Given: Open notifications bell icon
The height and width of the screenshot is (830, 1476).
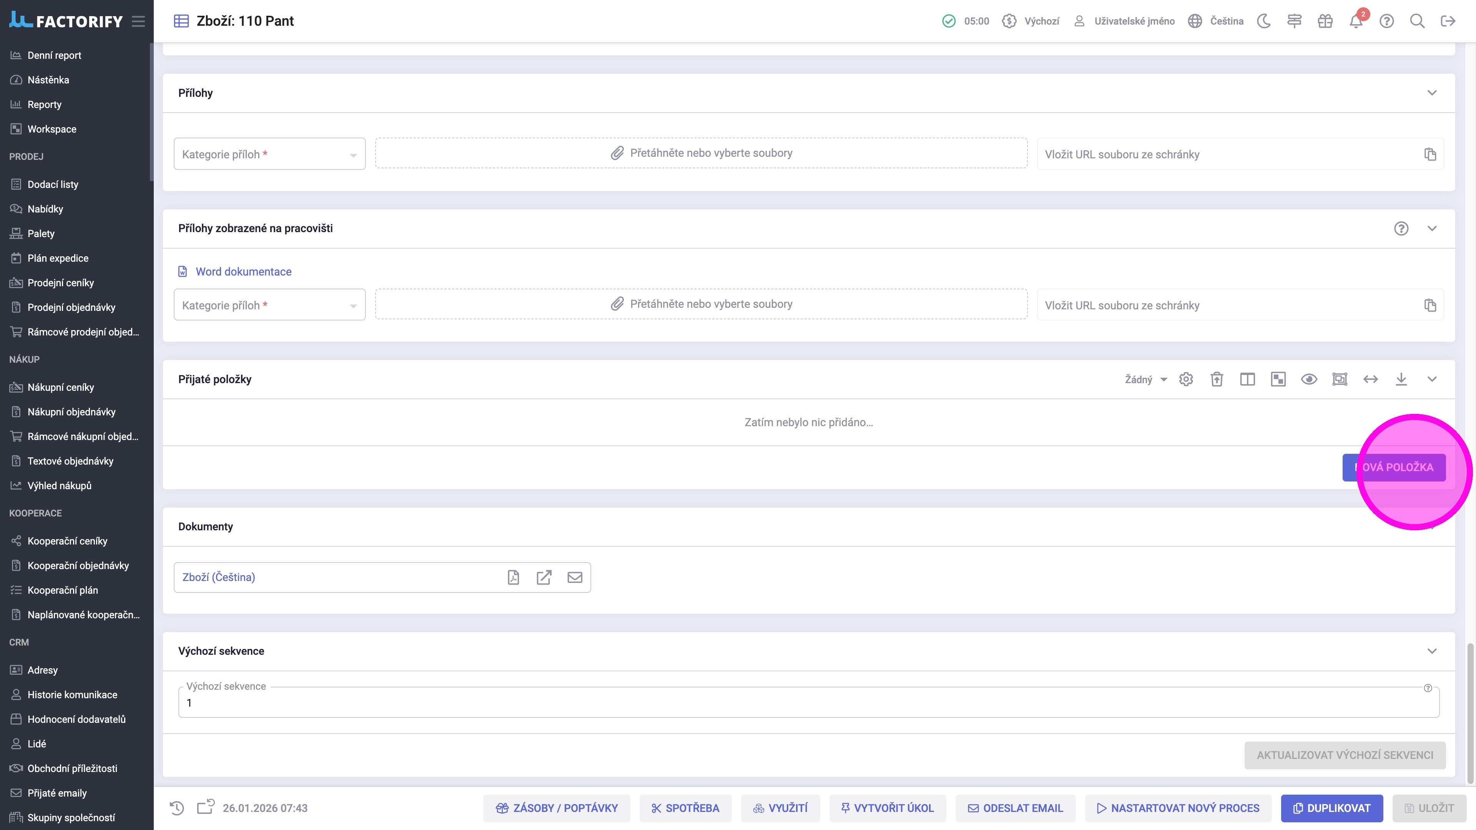Looking at the screenshot, I should coord(1355,21).
